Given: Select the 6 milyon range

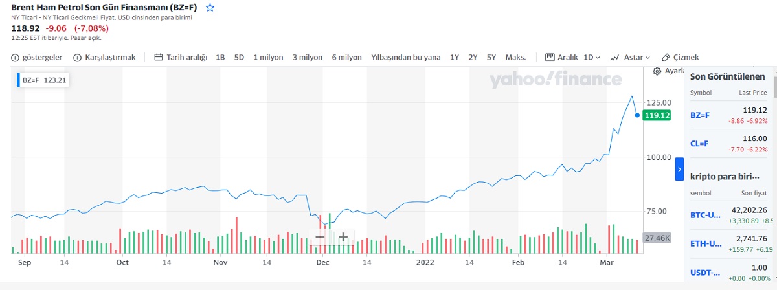Looking at the screenshot, I should (346, 57).
